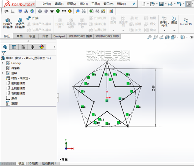Open the DimXpertManager crosshair tab icon
This screenshot has height=166, width=194.
[x=32, y=47]
